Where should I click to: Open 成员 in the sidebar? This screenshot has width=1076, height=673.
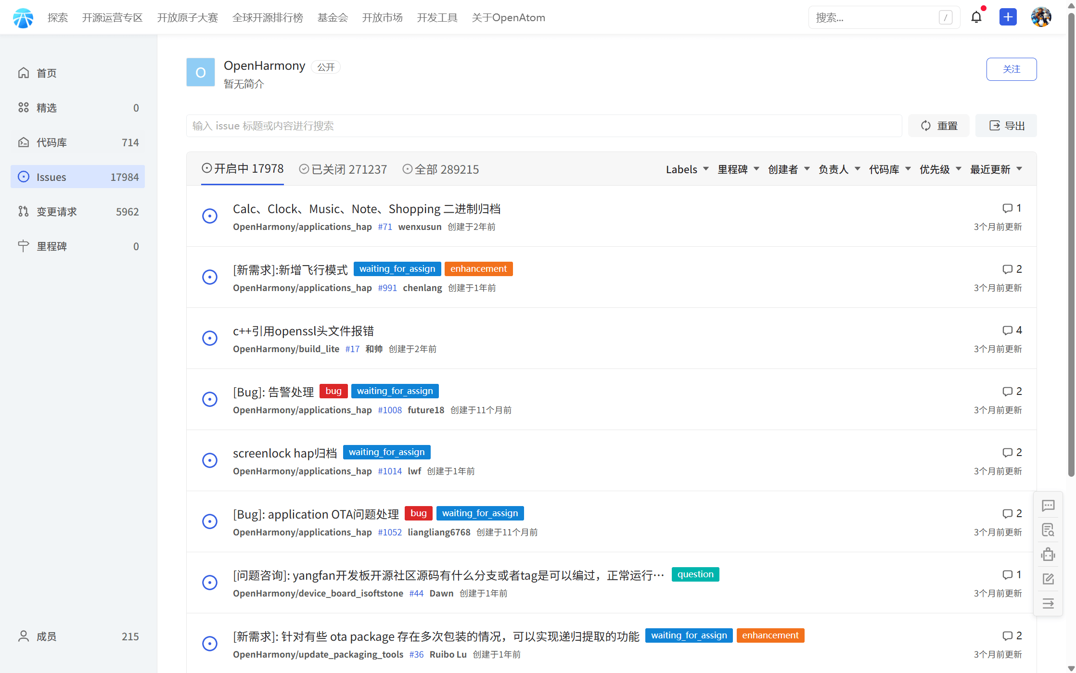click(77, 636)
